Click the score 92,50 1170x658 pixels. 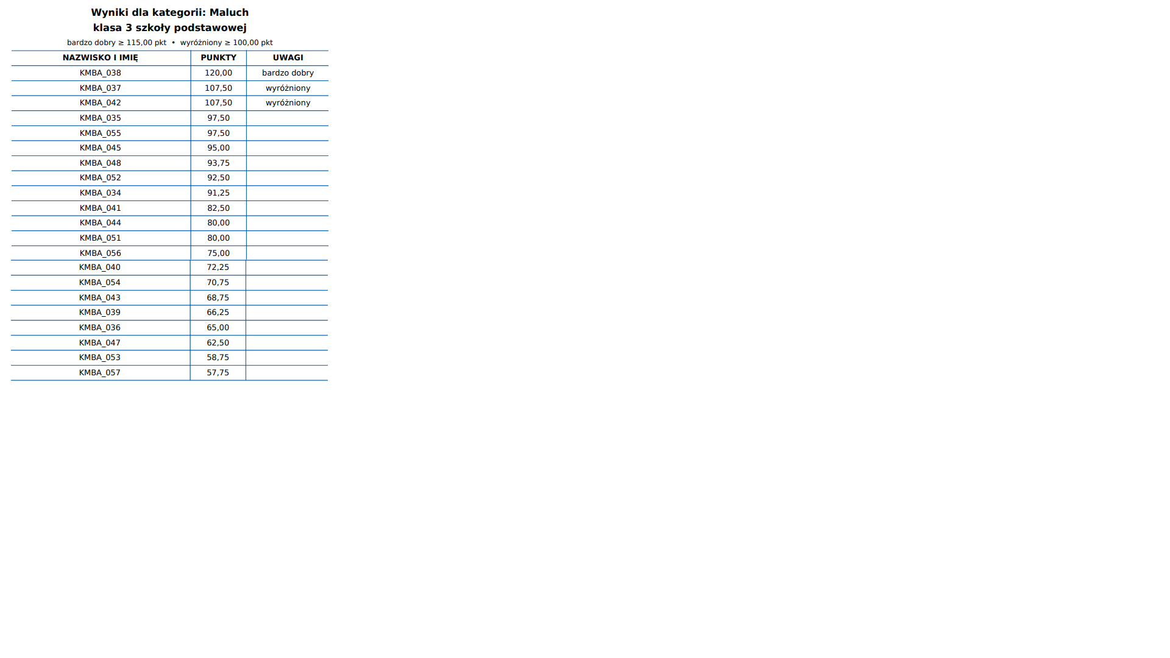219,178
